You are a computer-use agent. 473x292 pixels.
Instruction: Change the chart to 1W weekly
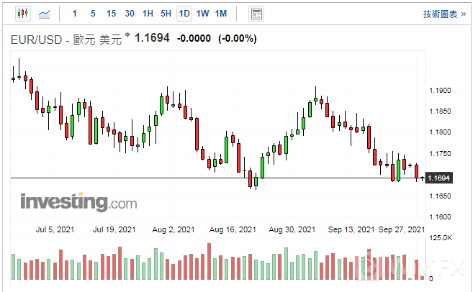(x=203, y=14)
